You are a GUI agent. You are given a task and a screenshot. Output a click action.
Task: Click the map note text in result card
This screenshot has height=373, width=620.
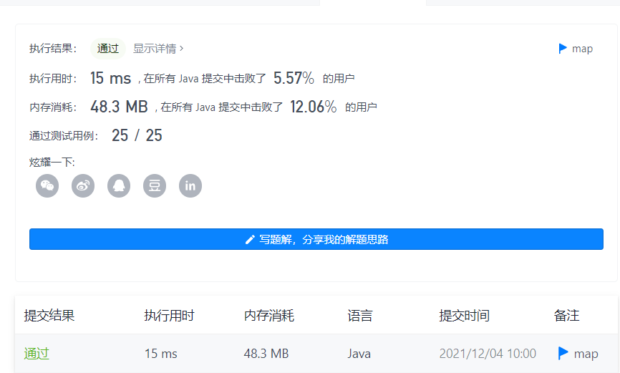point(583,49)
